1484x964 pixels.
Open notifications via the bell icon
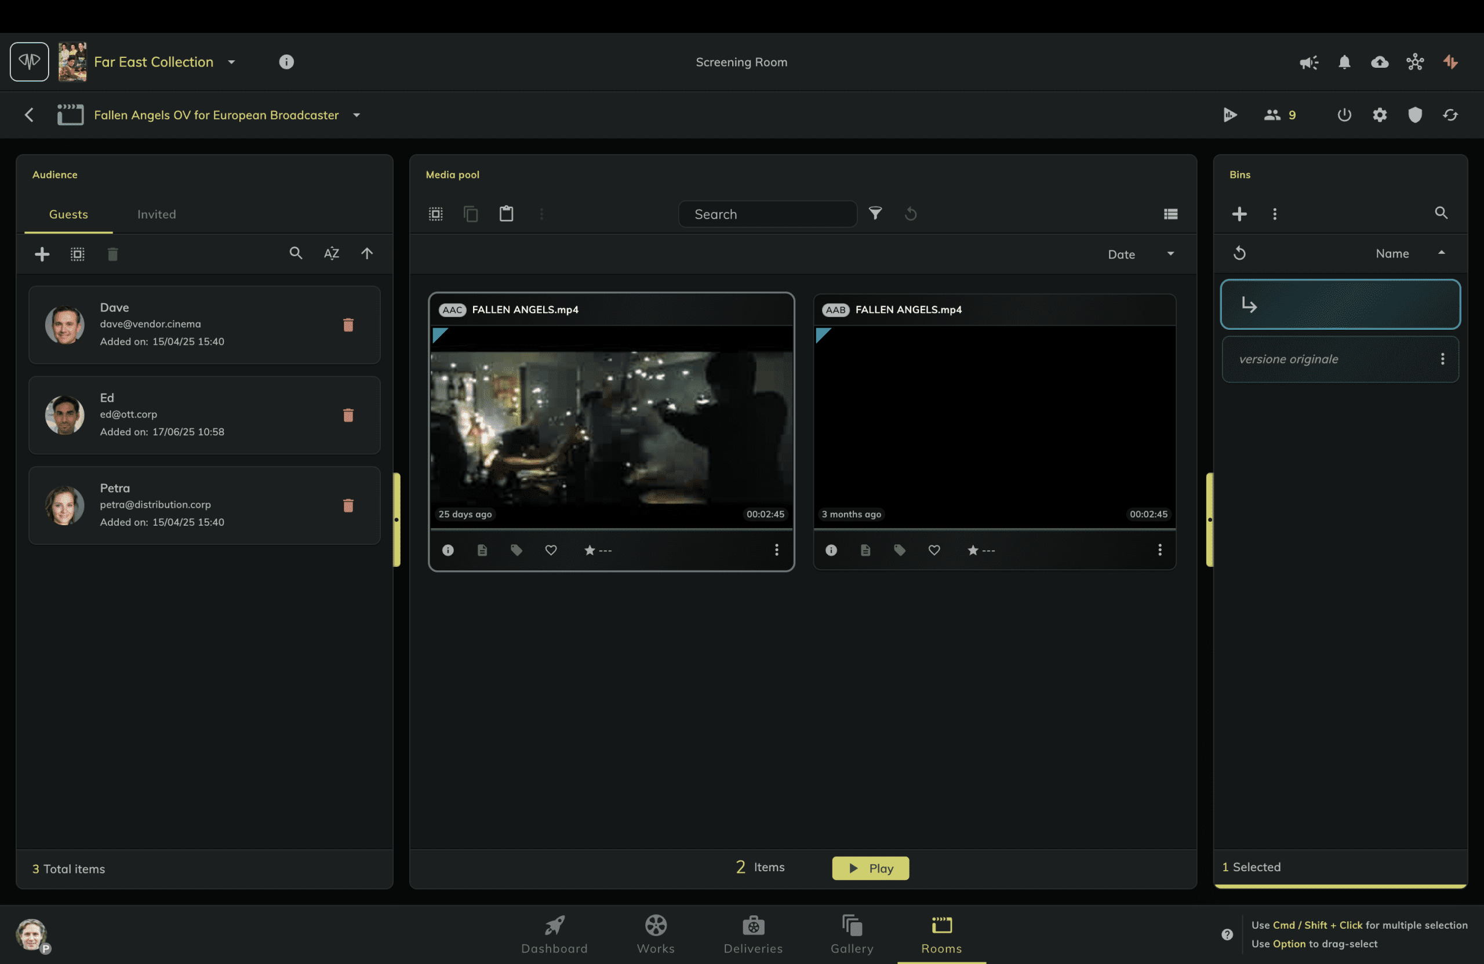tap(1344, 61)
